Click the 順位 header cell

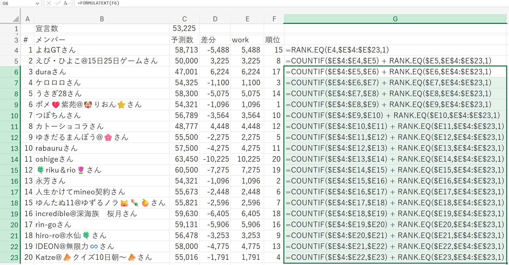point(274,40)
